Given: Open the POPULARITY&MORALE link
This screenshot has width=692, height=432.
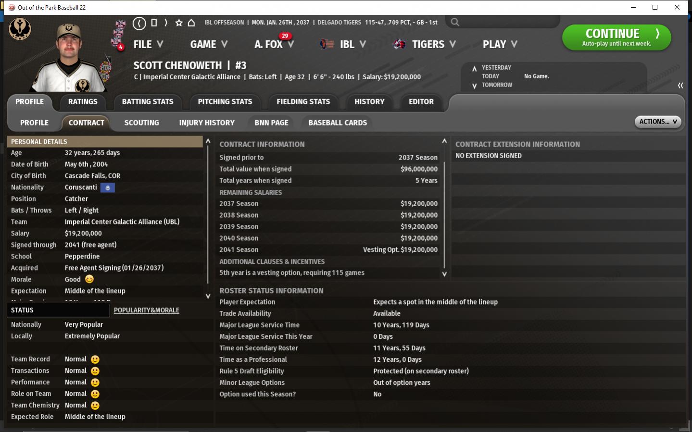Looking at the screenshot, I should pyautogui.click(x=147, y=310).
